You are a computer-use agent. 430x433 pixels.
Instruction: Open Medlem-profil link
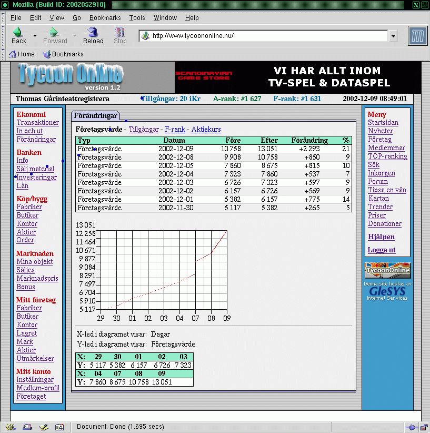coord(38,388)
